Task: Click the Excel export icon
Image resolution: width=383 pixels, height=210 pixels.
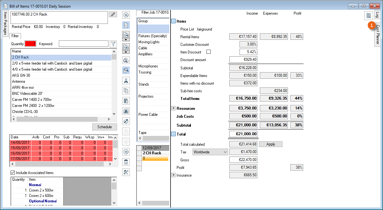Action: point(126,111)
